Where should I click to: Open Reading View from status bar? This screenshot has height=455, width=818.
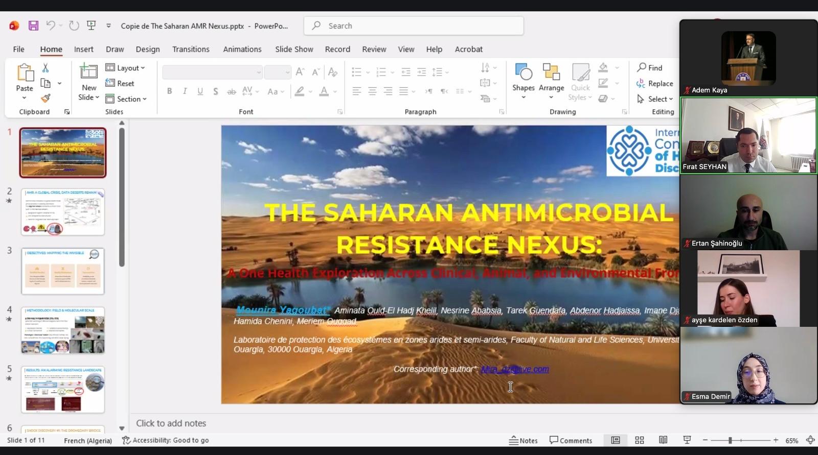pos(663,440)
